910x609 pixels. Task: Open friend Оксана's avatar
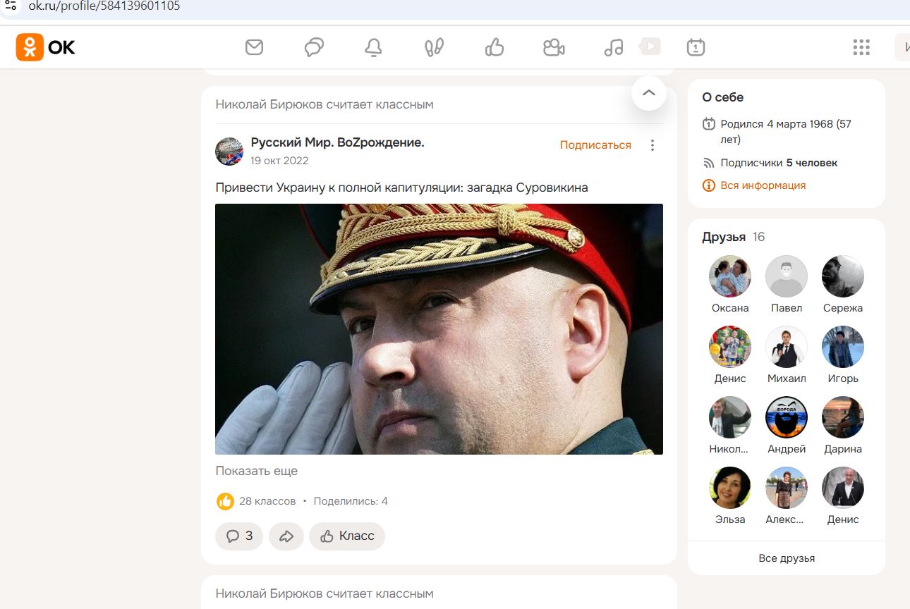click(730, 276)
